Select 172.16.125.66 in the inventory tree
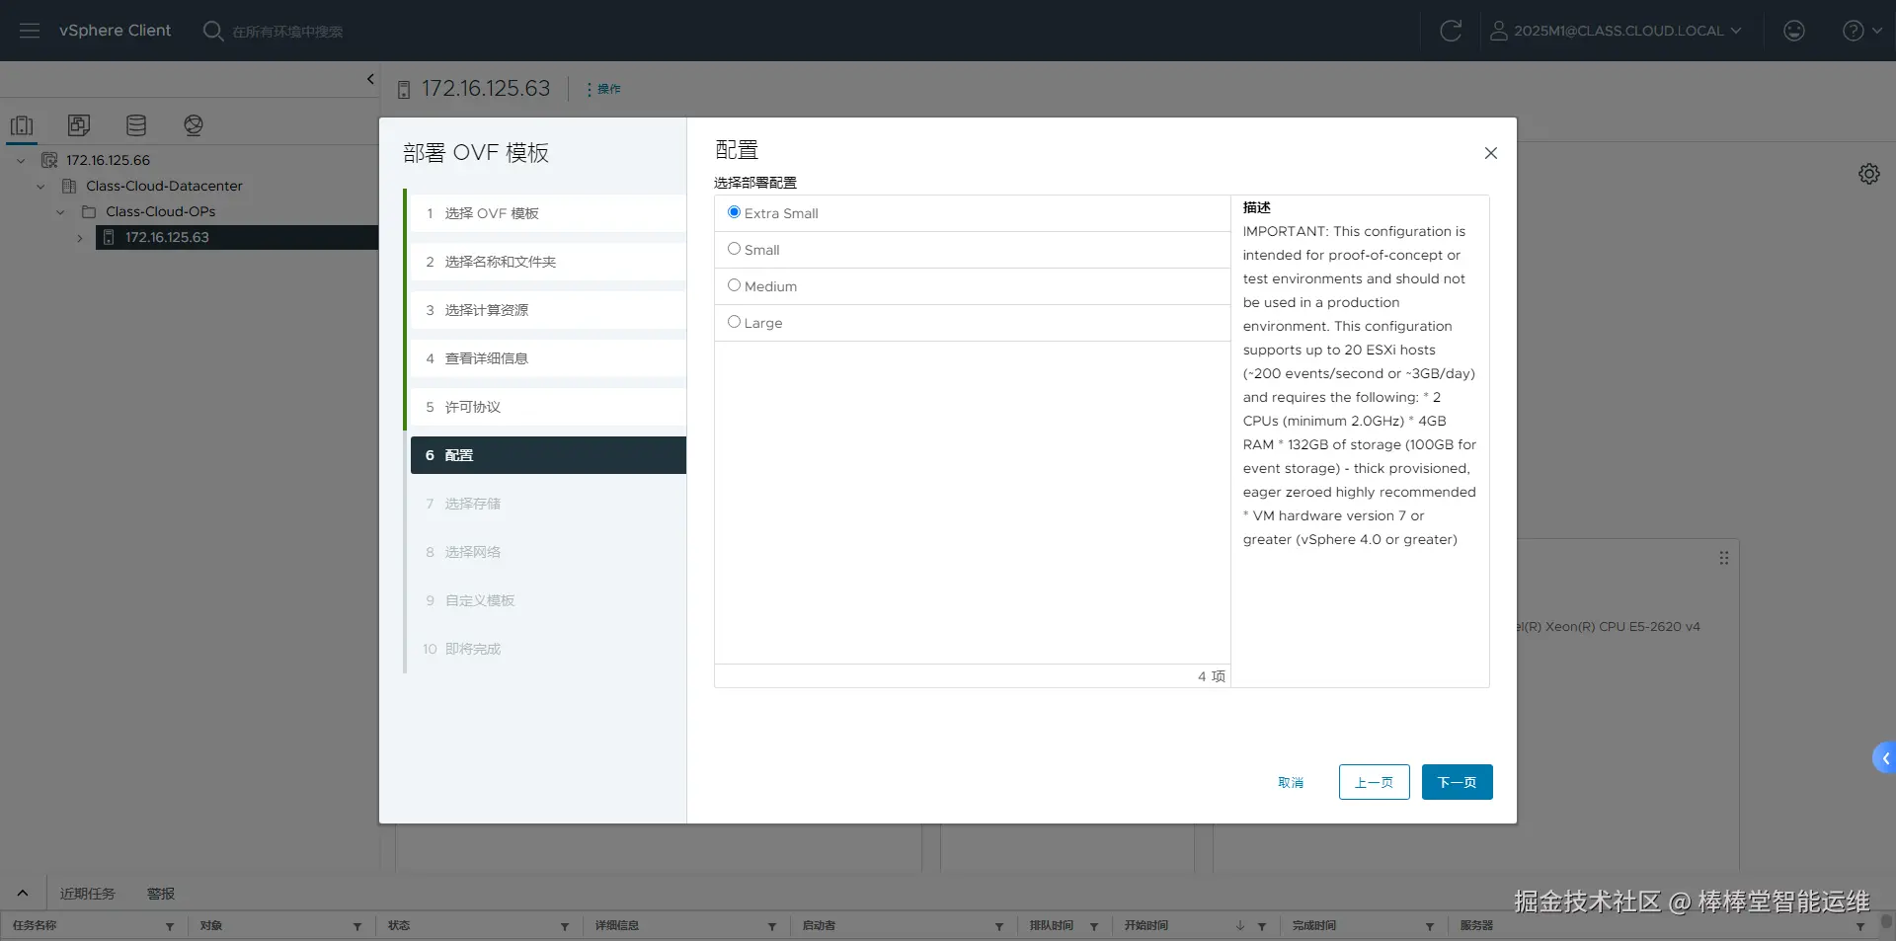Viewport: 1896px width, 941px height. point(108,160)
